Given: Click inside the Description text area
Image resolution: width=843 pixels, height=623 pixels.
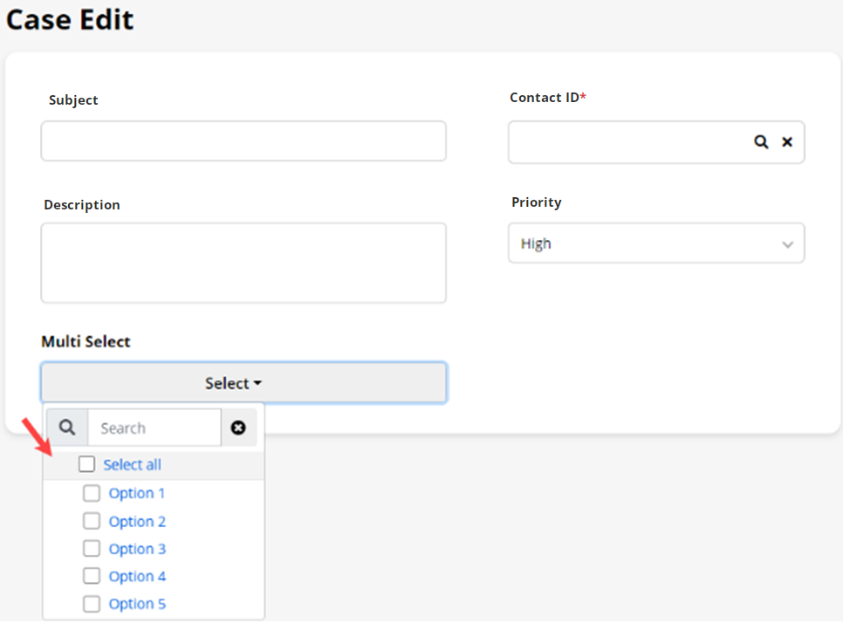Looking at the screenshot, I should coord(243,263).
